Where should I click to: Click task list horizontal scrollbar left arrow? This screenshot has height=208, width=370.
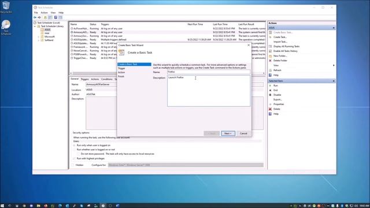(71, 73)
